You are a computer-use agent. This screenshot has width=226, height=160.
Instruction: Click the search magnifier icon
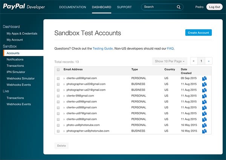(179, 7)
